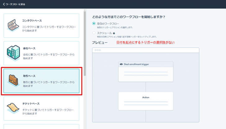
Task: Click the handshake icon in trigger header
Action: (x=121, y=64)
